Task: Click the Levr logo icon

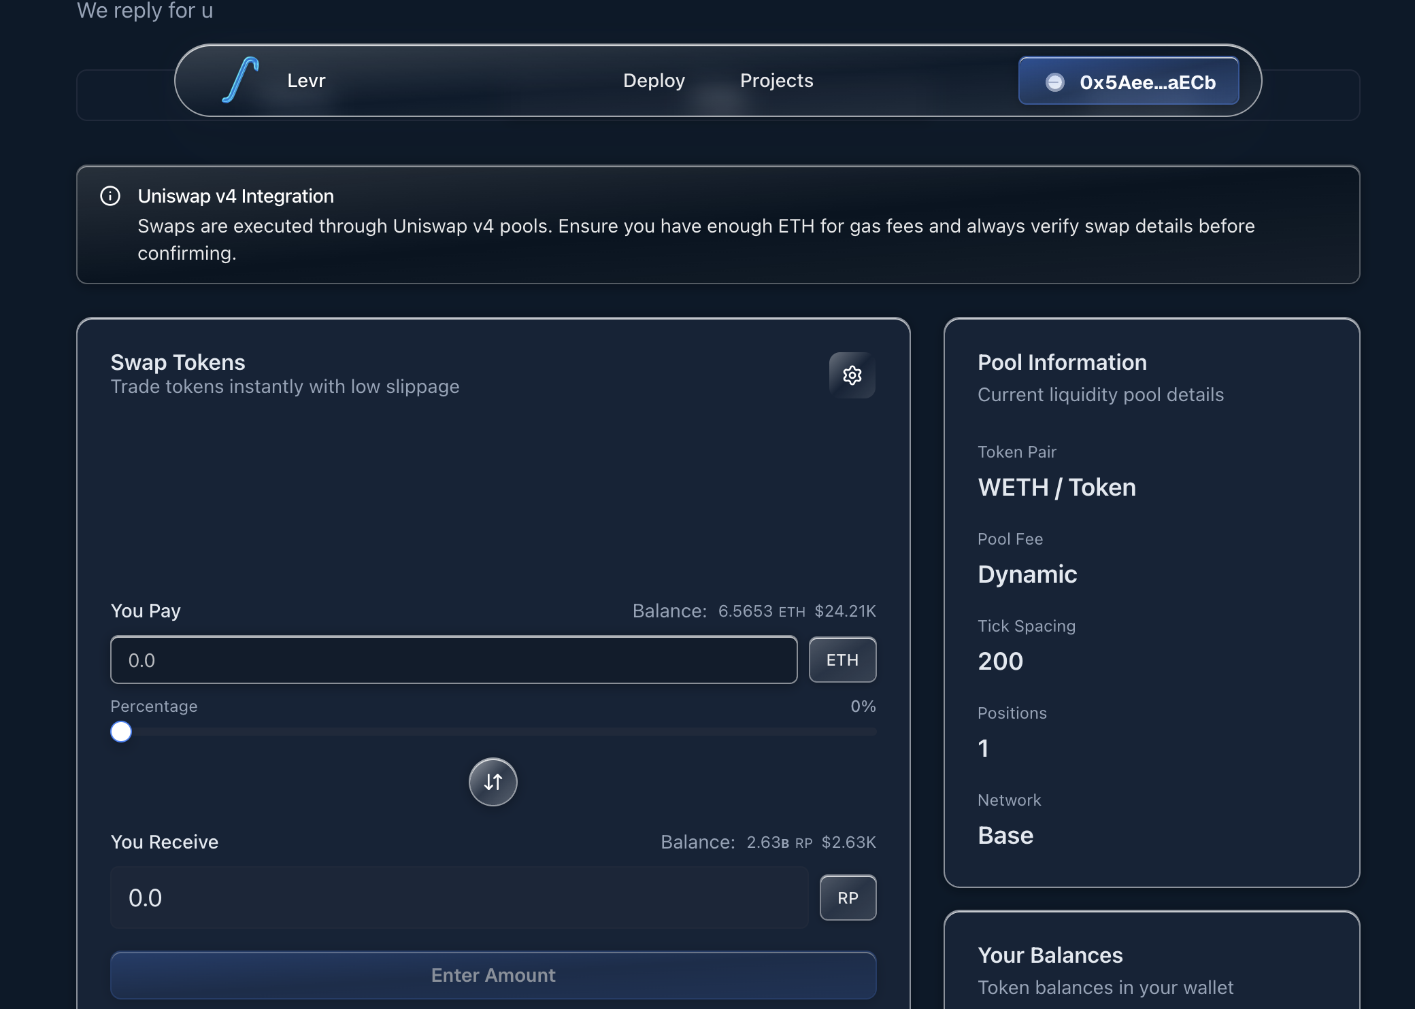Action: (x=241, y=80)
